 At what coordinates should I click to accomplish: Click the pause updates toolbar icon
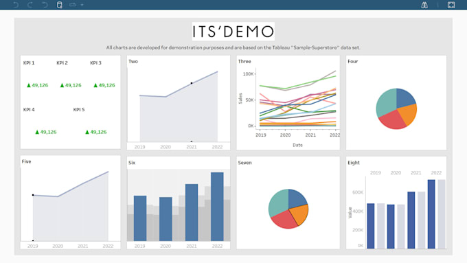click(x=73, y=5)
